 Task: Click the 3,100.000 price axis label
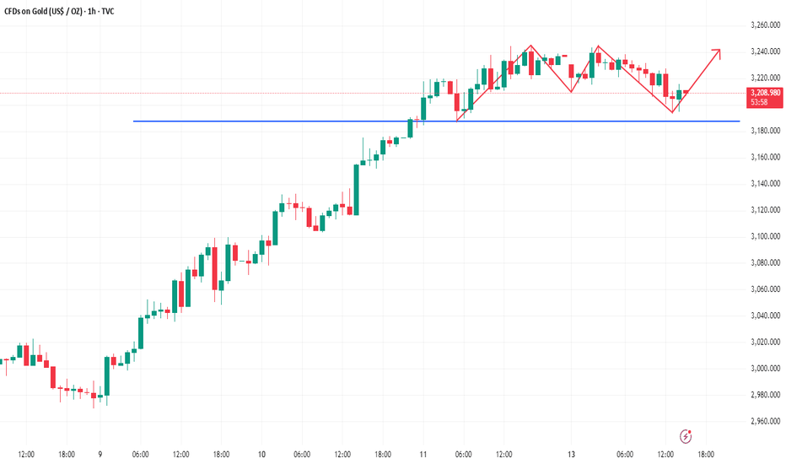pos(766,236)
